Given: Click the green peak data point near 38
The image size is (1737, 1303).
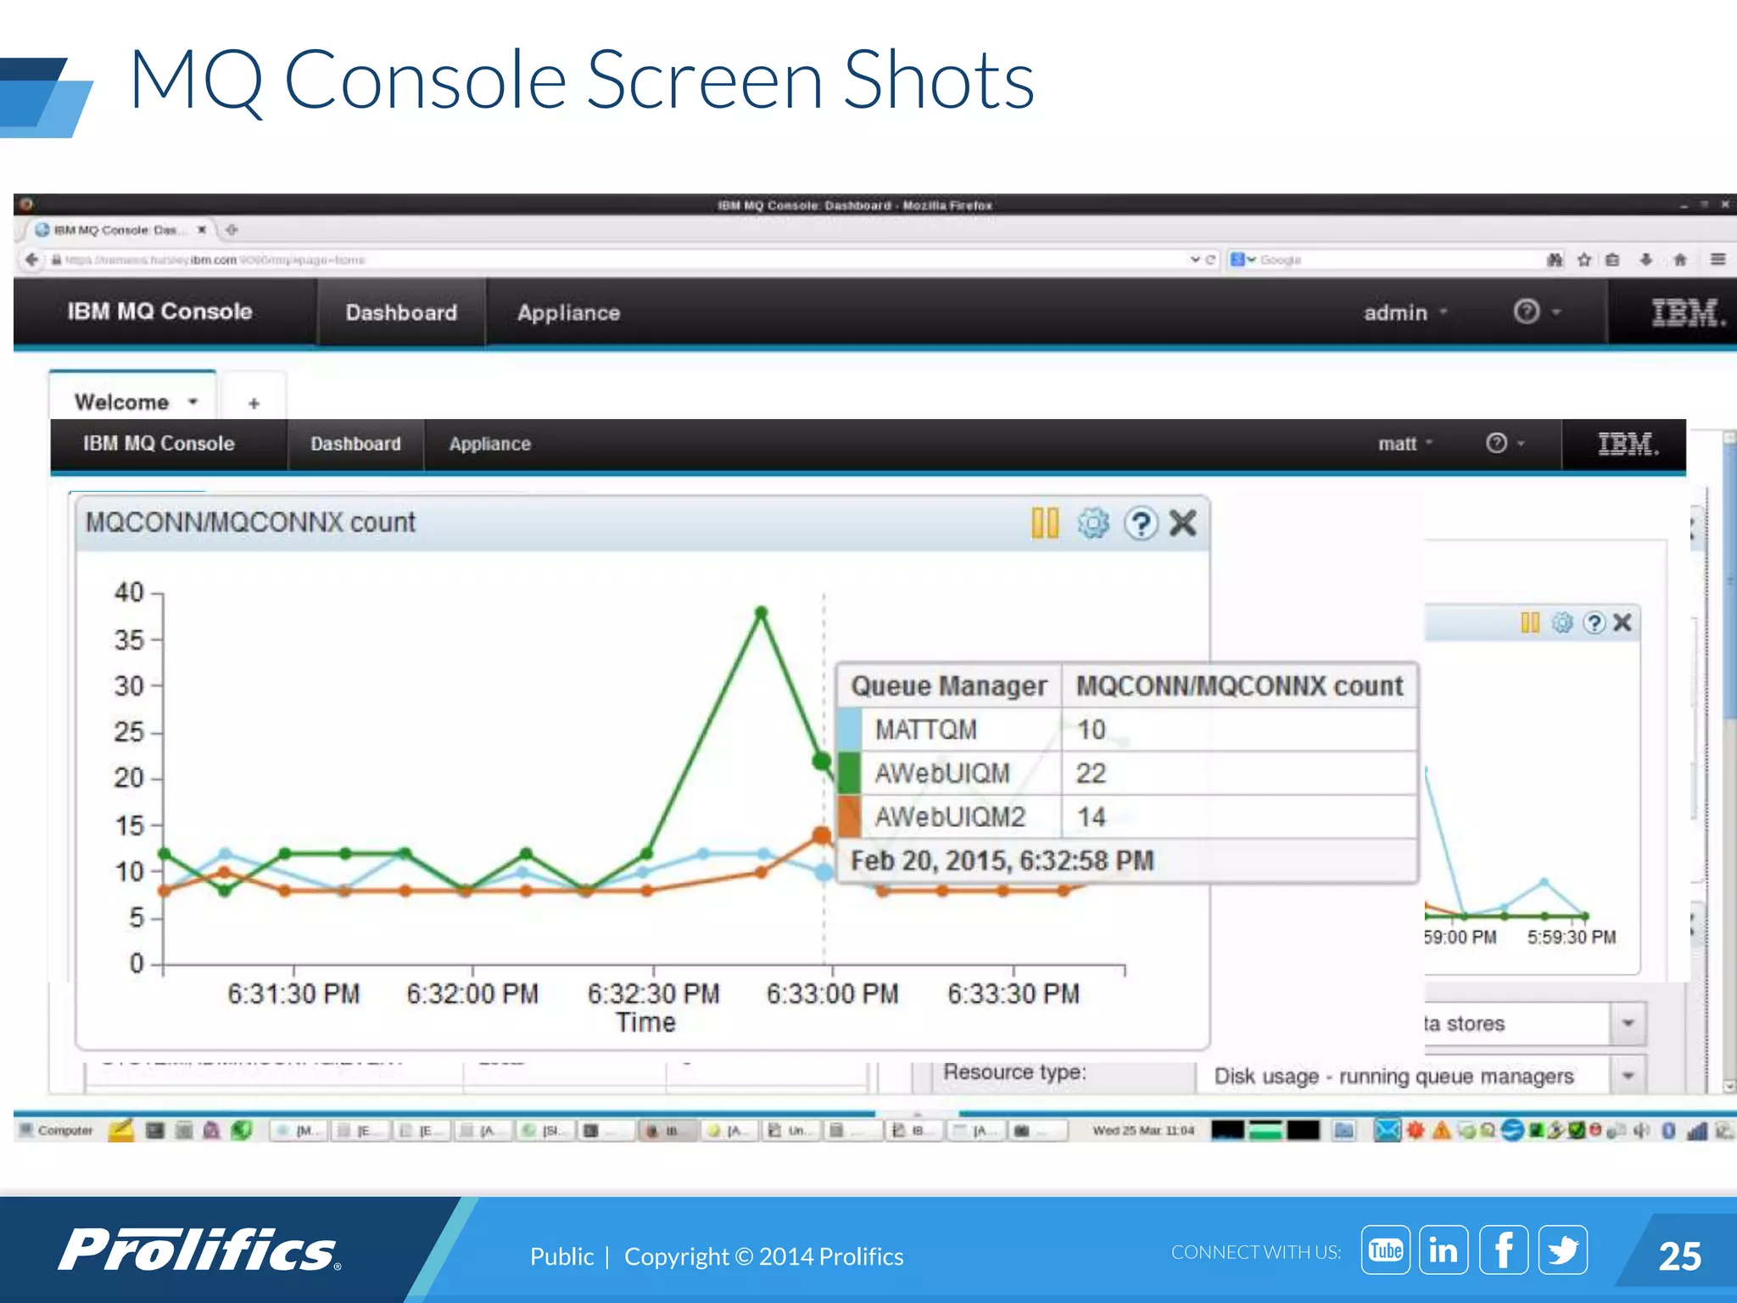Looking at the screenshot, I should coord(761,612).
